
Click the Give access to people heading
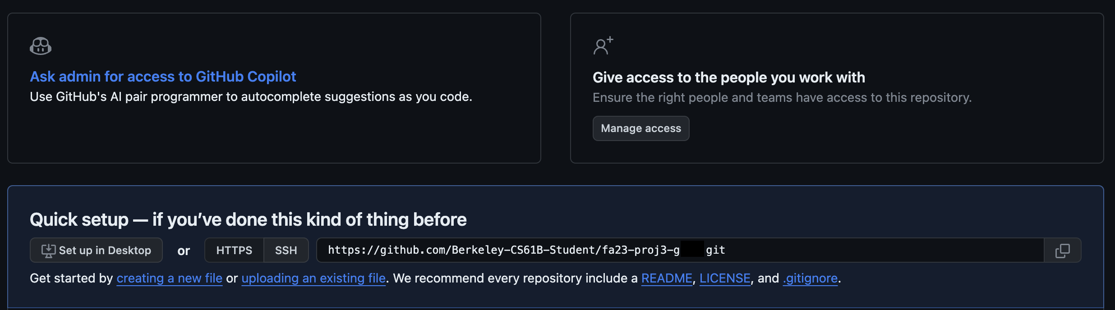728,77
